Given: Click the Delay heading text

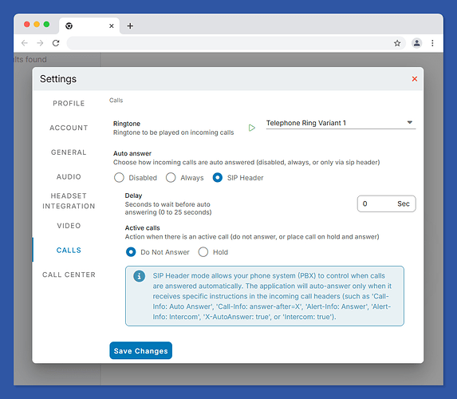Looking at the screenshot, I should (x=133, y=196).
